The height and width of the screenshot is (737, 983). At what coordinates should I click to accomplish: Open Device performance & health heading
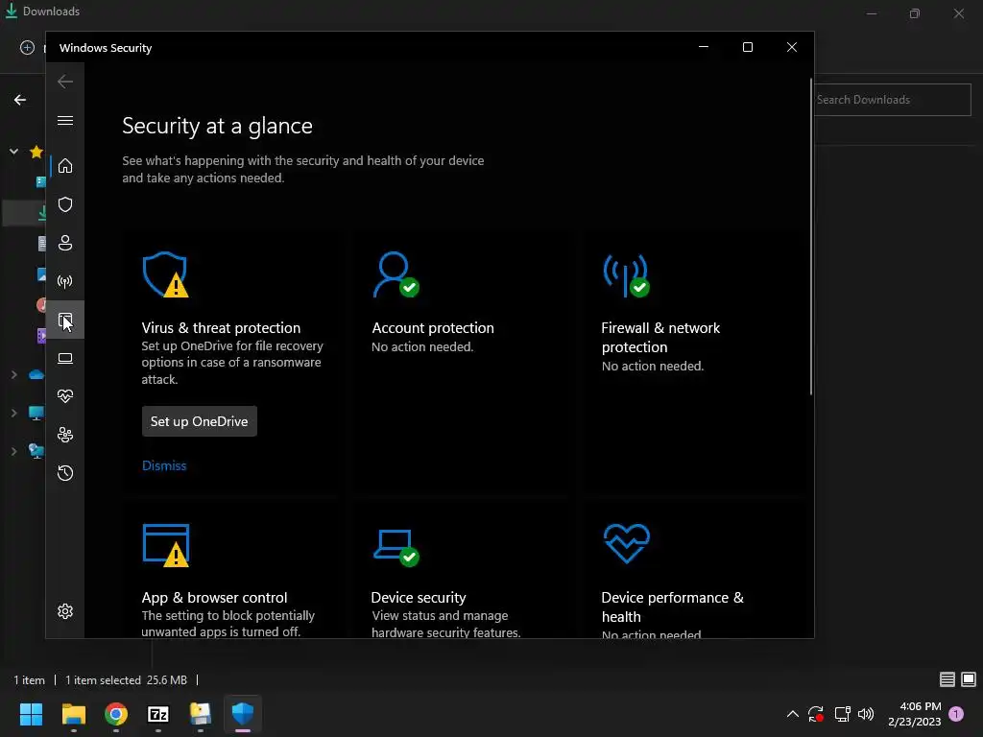(x=672, y=606)
